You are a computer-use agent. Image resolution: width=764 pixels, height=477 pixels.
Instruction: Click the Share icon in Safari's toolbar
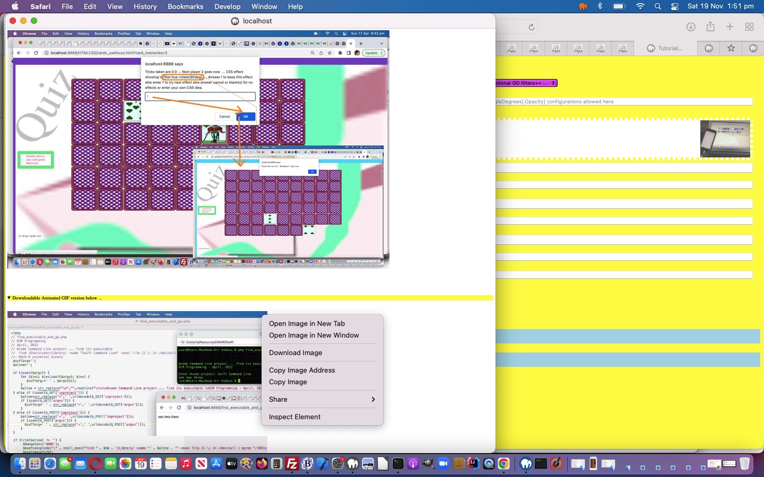[710, 27]
